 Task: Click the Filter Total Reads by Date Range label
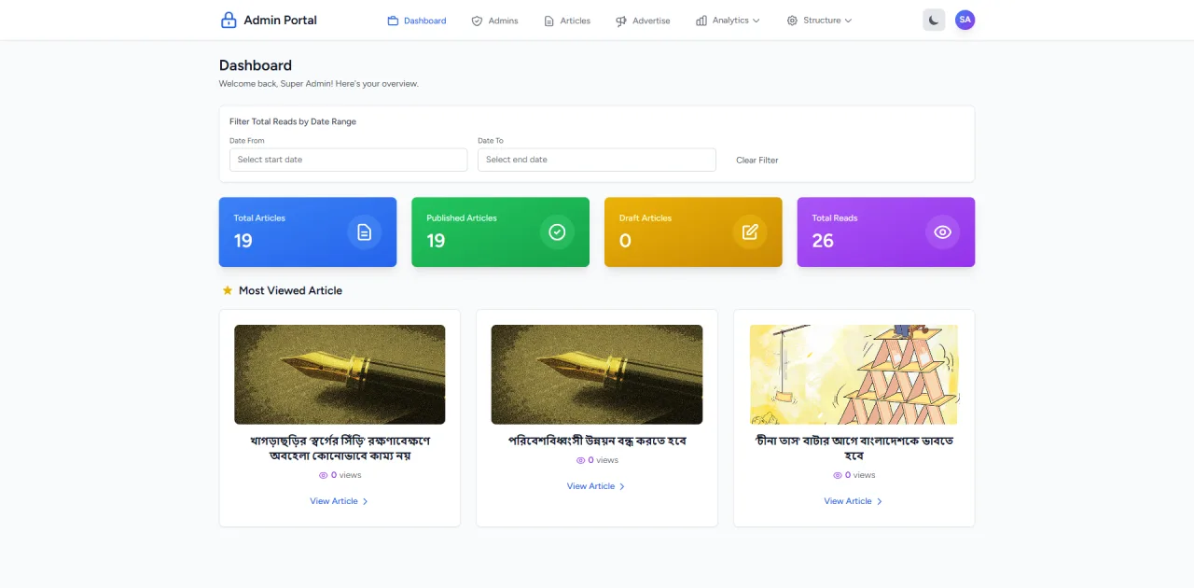[293, 121]
